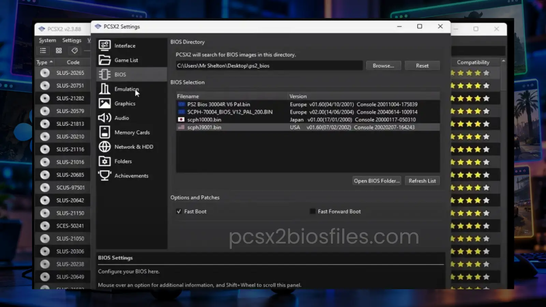Screen dimensions: 546x307
Task: Open the Folders settings page
Action: click(131, 161)
